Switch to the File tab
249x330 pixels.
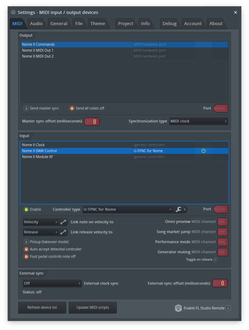(x=79, y=24)
